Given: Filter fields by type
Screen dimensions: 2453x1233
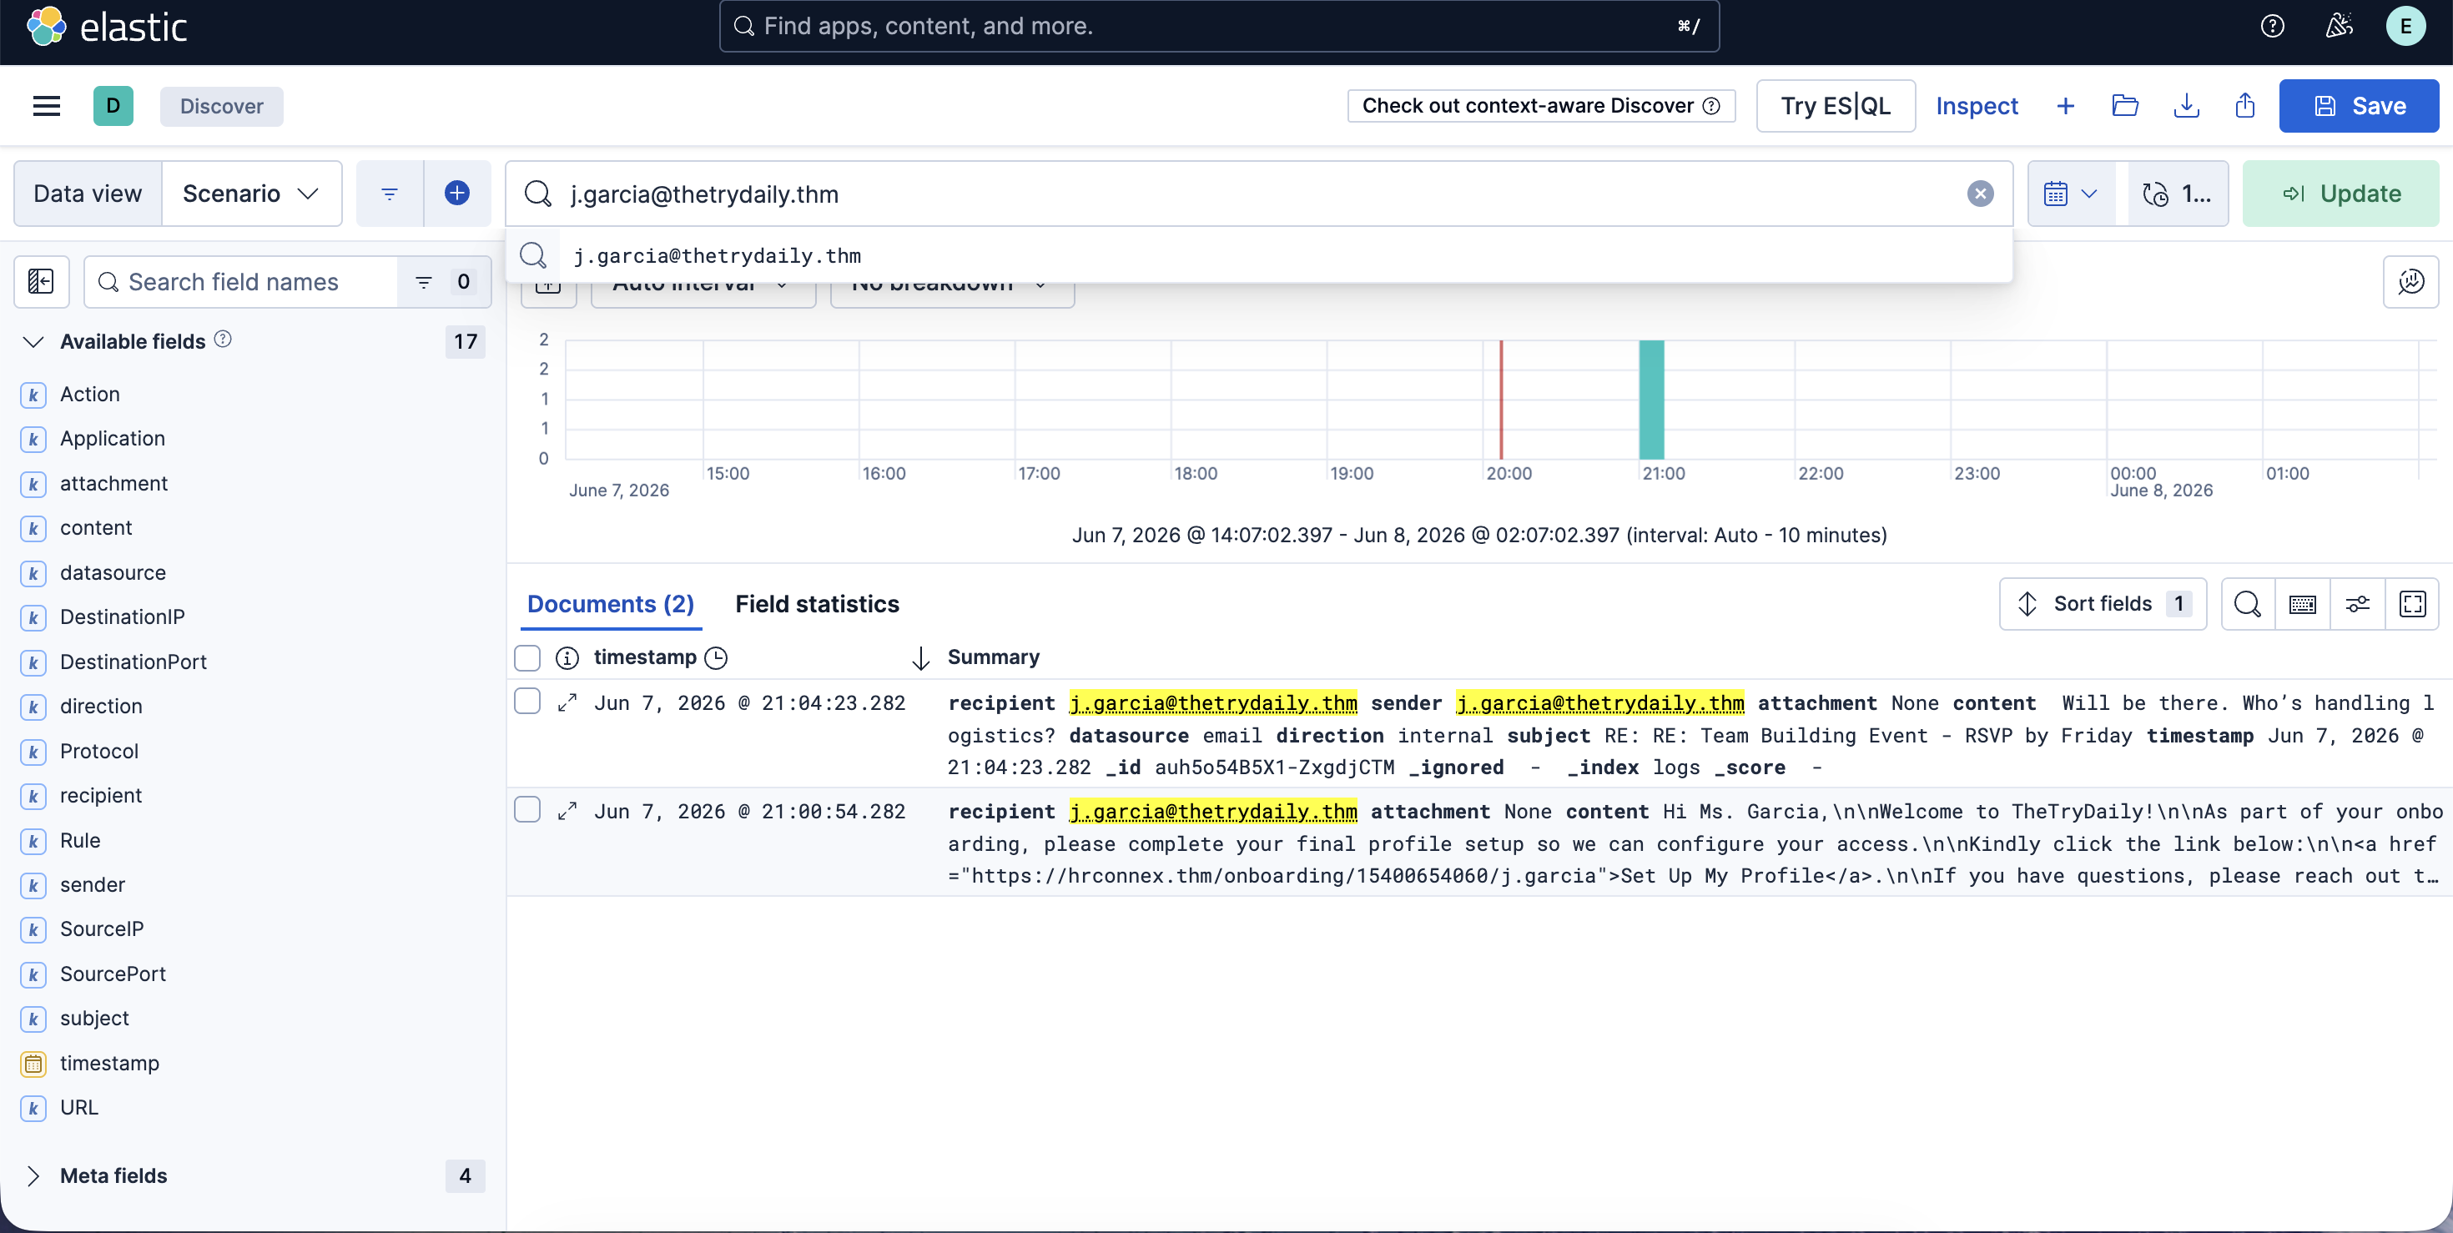Looking at the screenshot, I should [x=443, y=282].
